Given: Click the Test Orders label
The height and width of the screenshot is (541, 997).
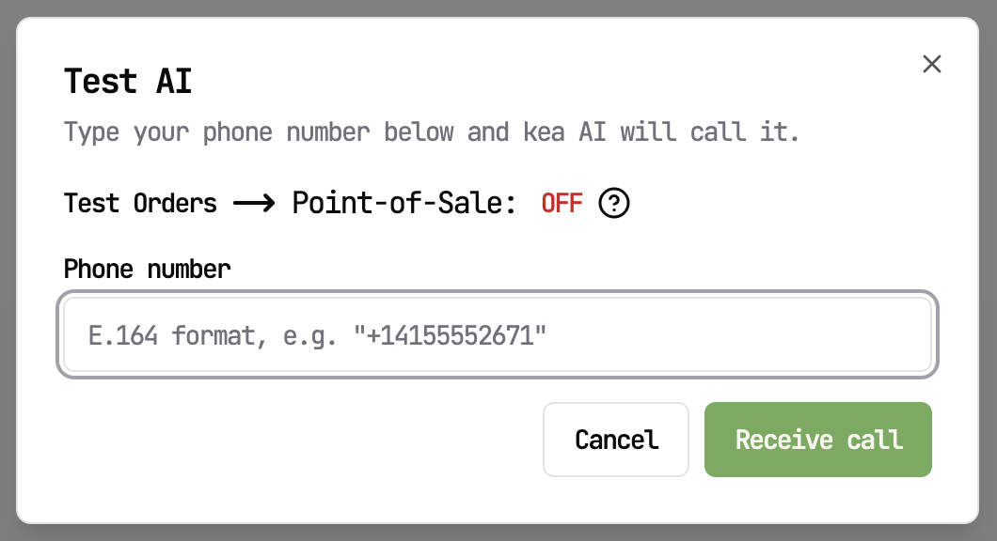Looking at the screenshot, I should [139, 203].
